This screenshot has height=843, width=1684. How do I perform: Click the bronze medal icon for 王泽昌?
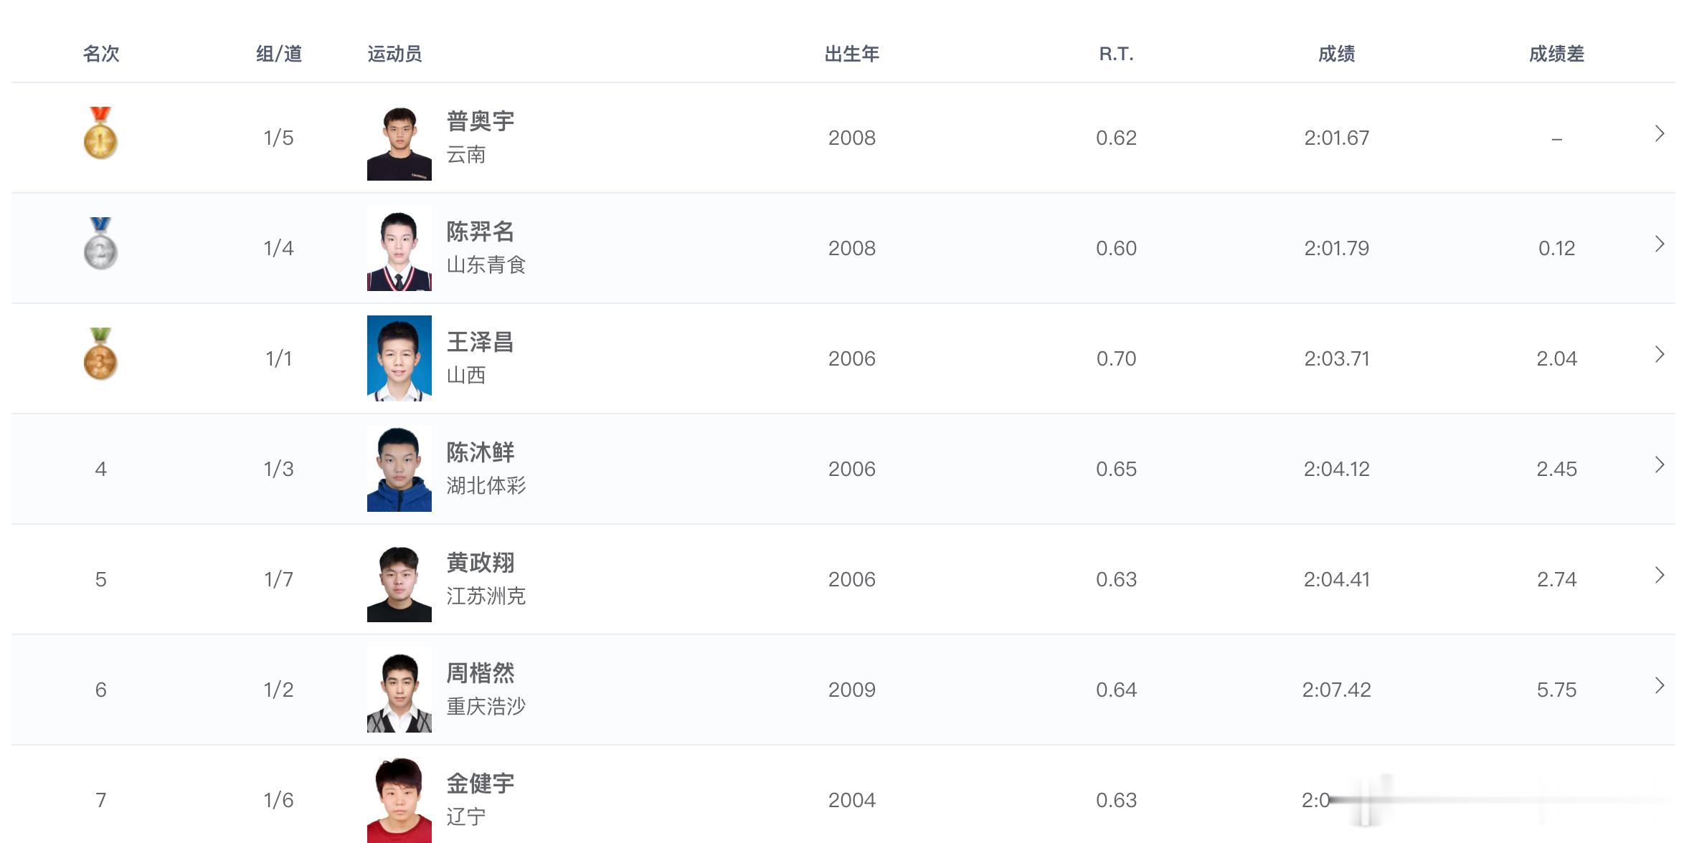click(100, 354)
